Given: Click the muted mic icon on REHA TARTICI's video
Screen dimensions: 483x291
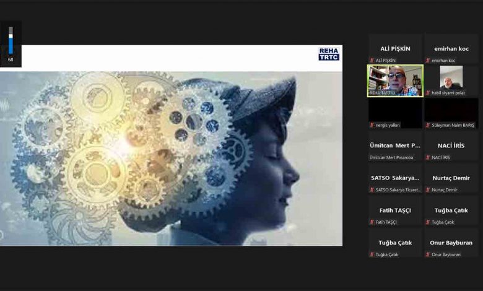Looking at the screenshot, I should (x=371, y=93).
